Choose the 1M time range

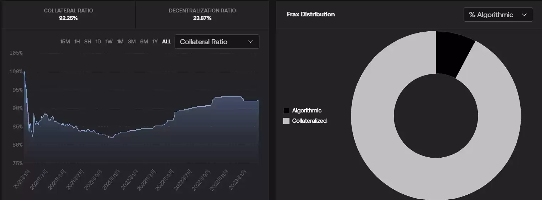[120, 42]
